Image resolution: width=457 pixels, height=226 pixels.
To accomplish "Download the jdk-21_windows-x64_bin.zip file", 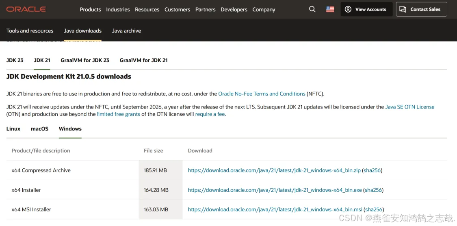I will click(274, 170).
